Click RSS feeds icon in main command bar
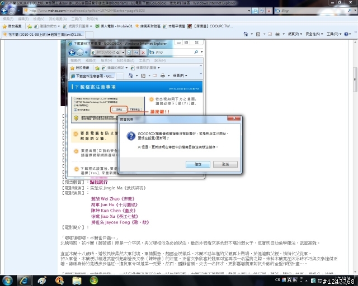358x286 pixels. pyautogui.click(x=258, y=34)
